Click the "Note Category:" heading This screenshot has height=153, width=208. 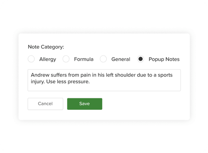[45, 47]
